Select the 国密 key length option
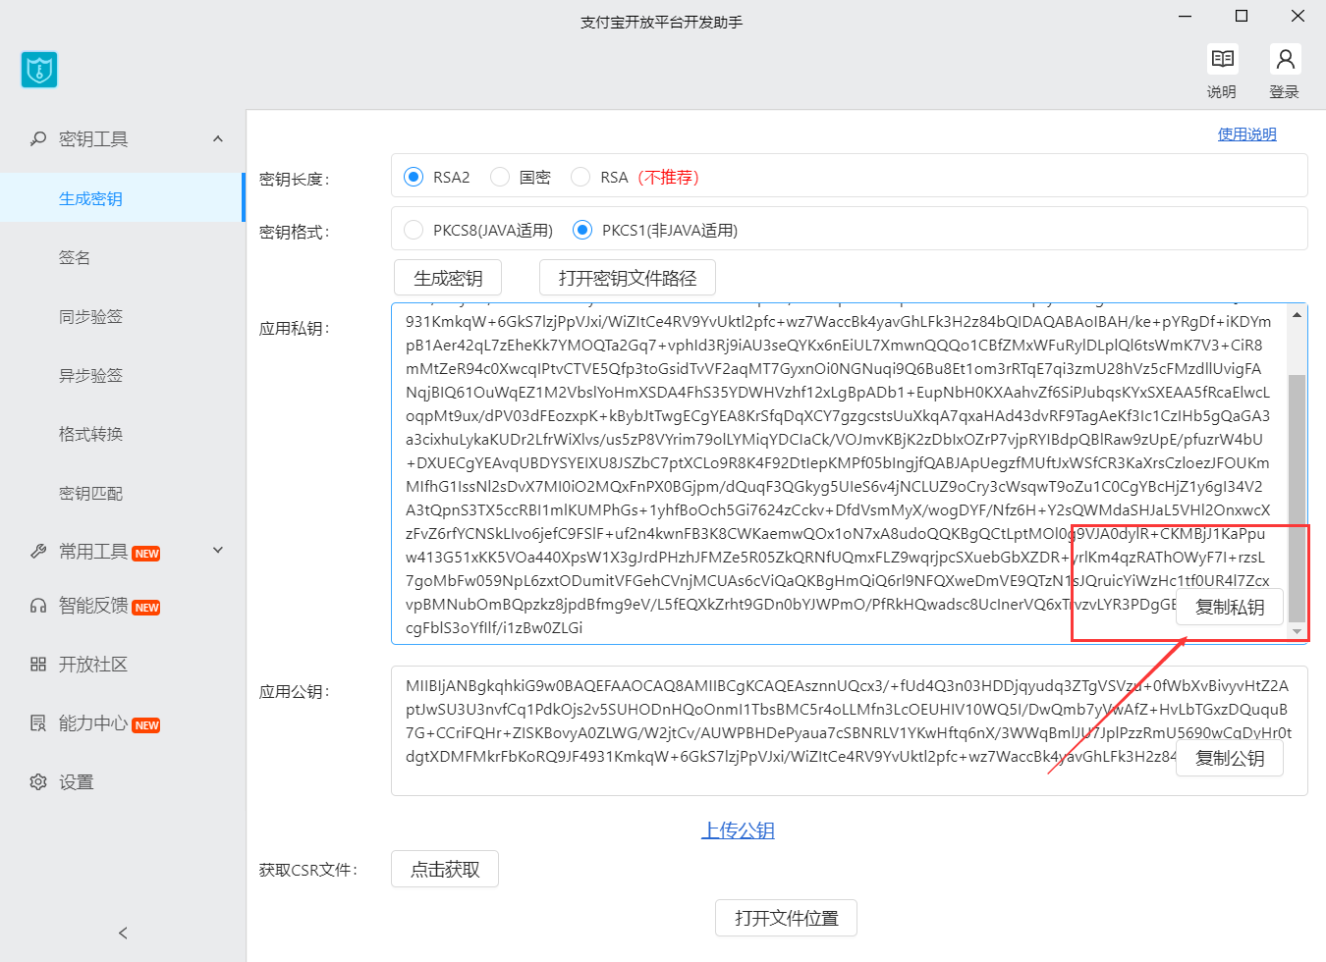This screenshot has height=962, width=1326. click(500, 177)
